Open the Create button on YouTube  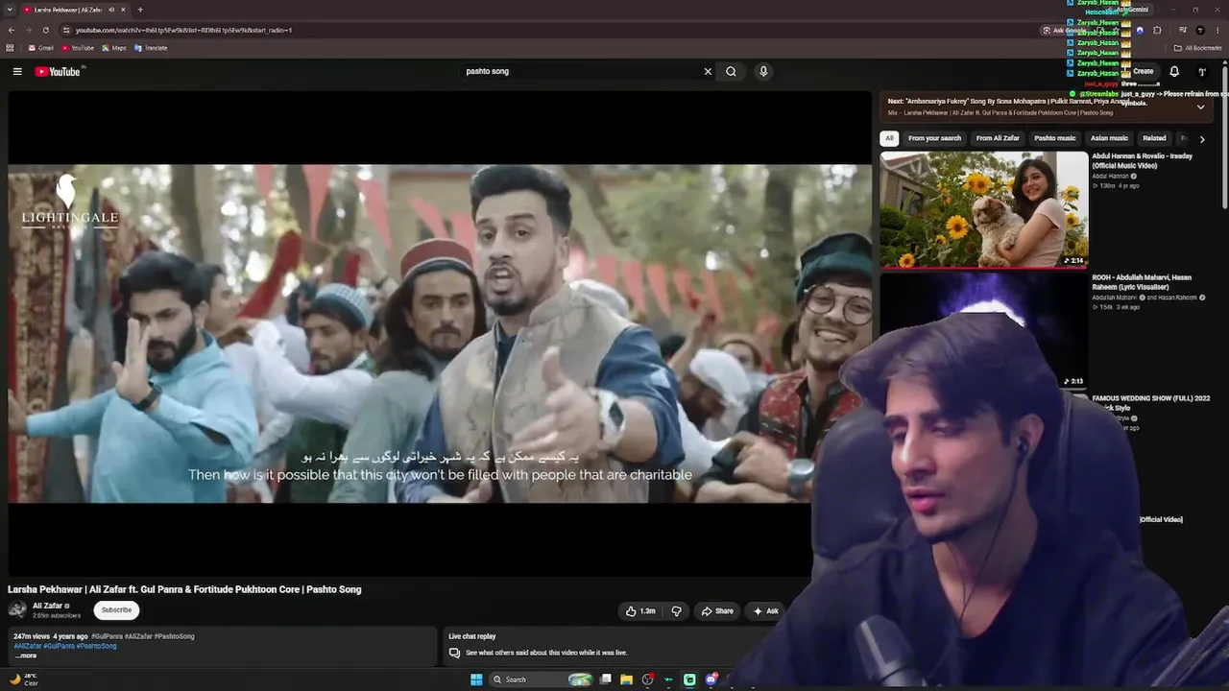coord(1143,71)
